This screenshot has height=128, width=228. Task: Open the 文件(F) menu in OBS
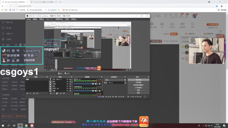[x=28, y=19]
